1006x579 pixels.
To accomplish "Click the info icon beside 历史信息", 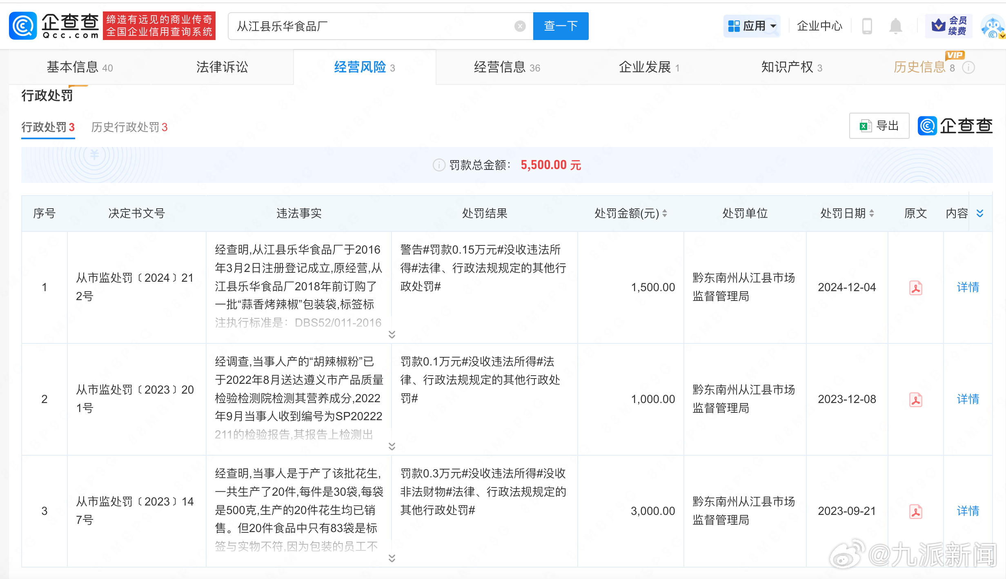I will coord(968,67).
